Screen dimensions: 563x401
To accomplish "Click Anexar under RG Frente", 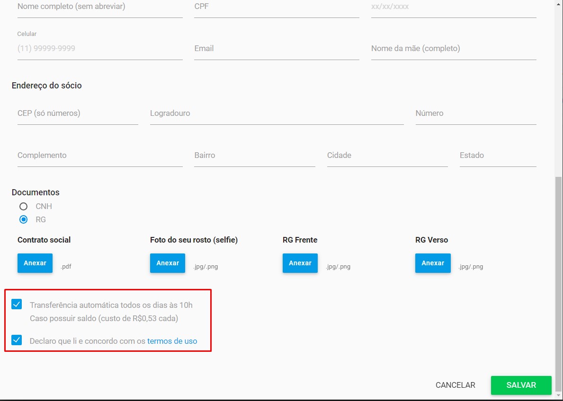I will coord(300,263).
